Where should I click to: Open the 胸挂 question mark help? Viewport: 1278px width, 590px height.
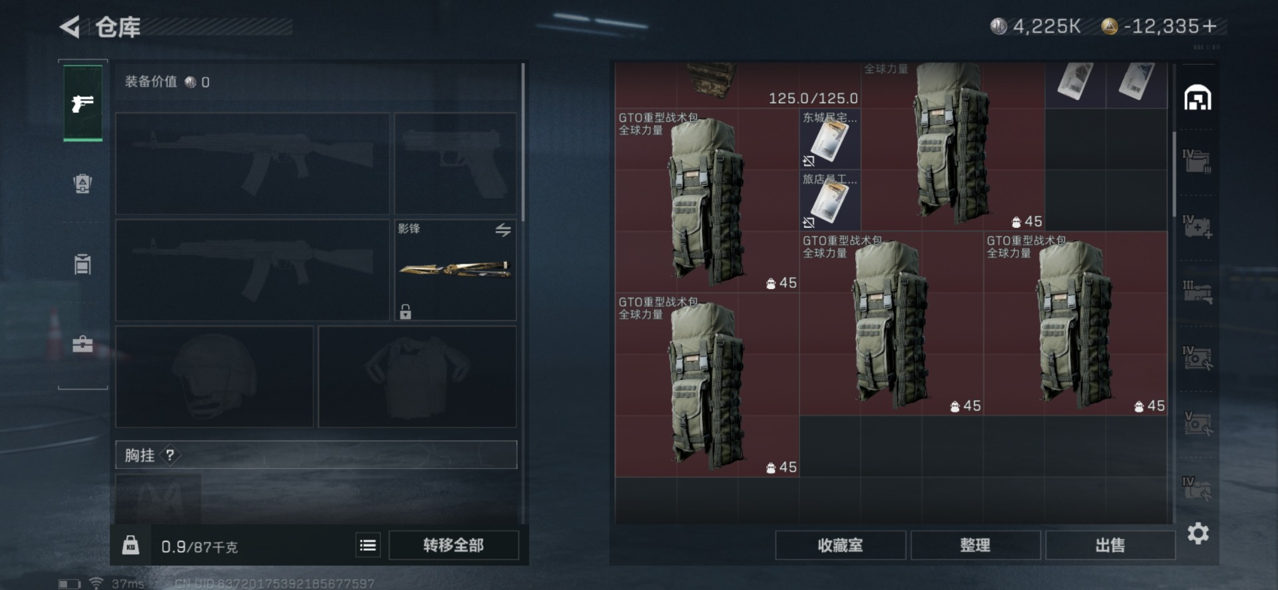(170, 455)
